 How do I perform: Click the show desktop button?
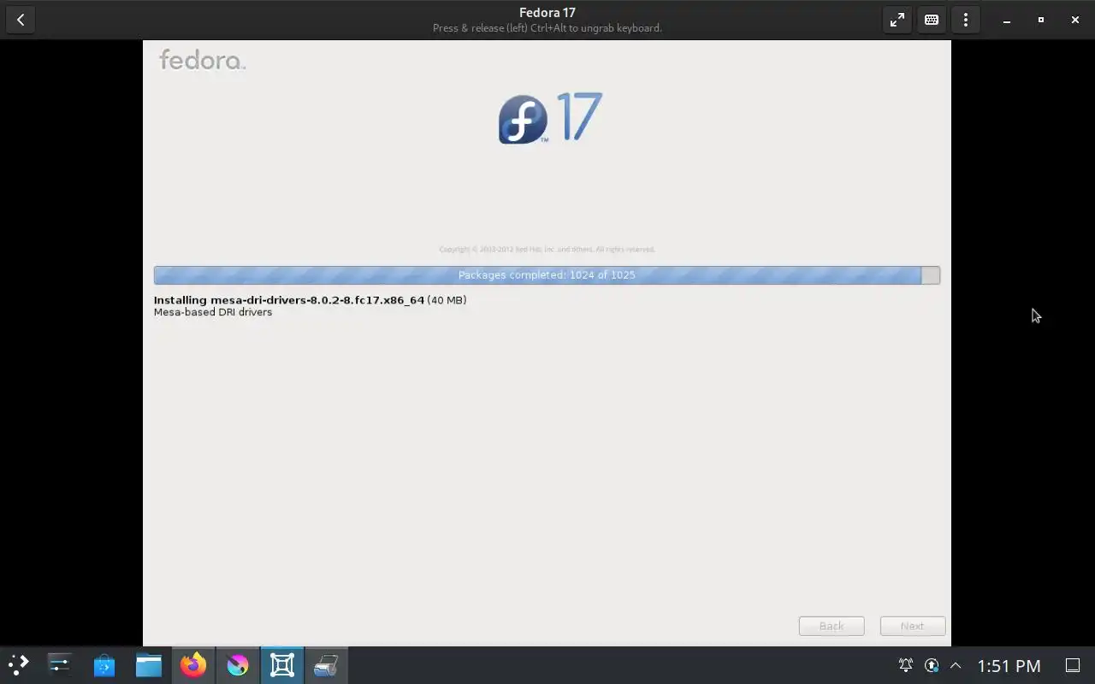[x=1073, y=665]
